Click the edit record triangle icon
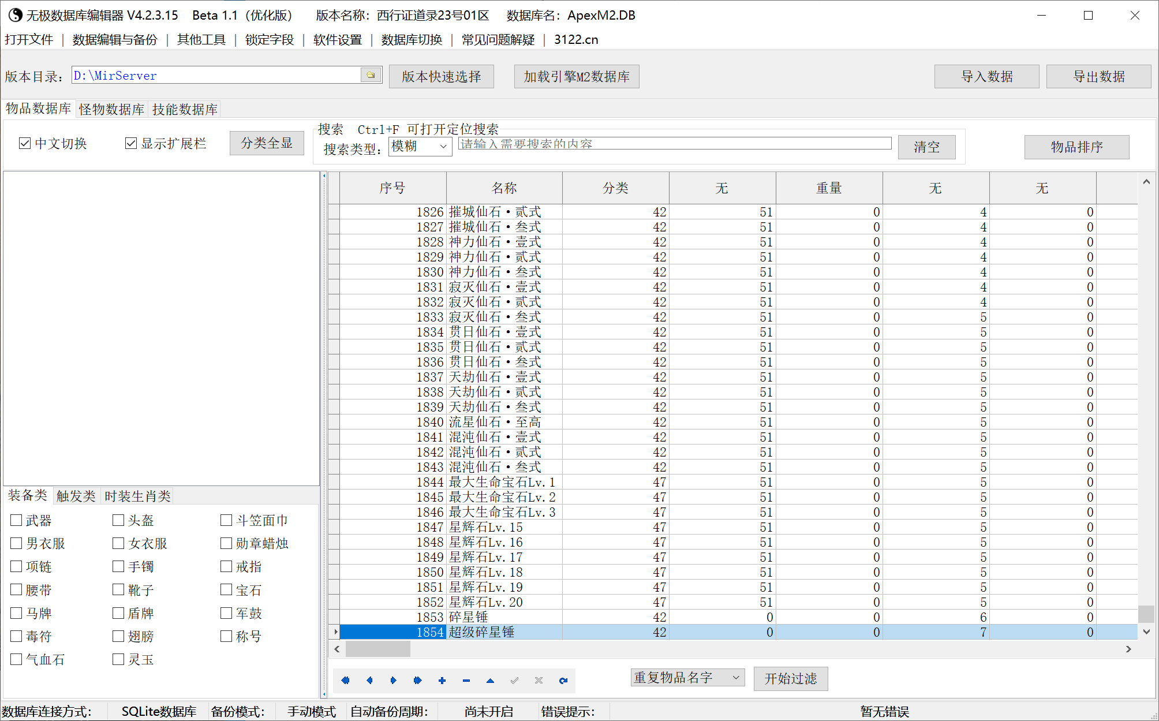Image resolution: width=1159 pixels, height=721 pixels. point(490,681)
